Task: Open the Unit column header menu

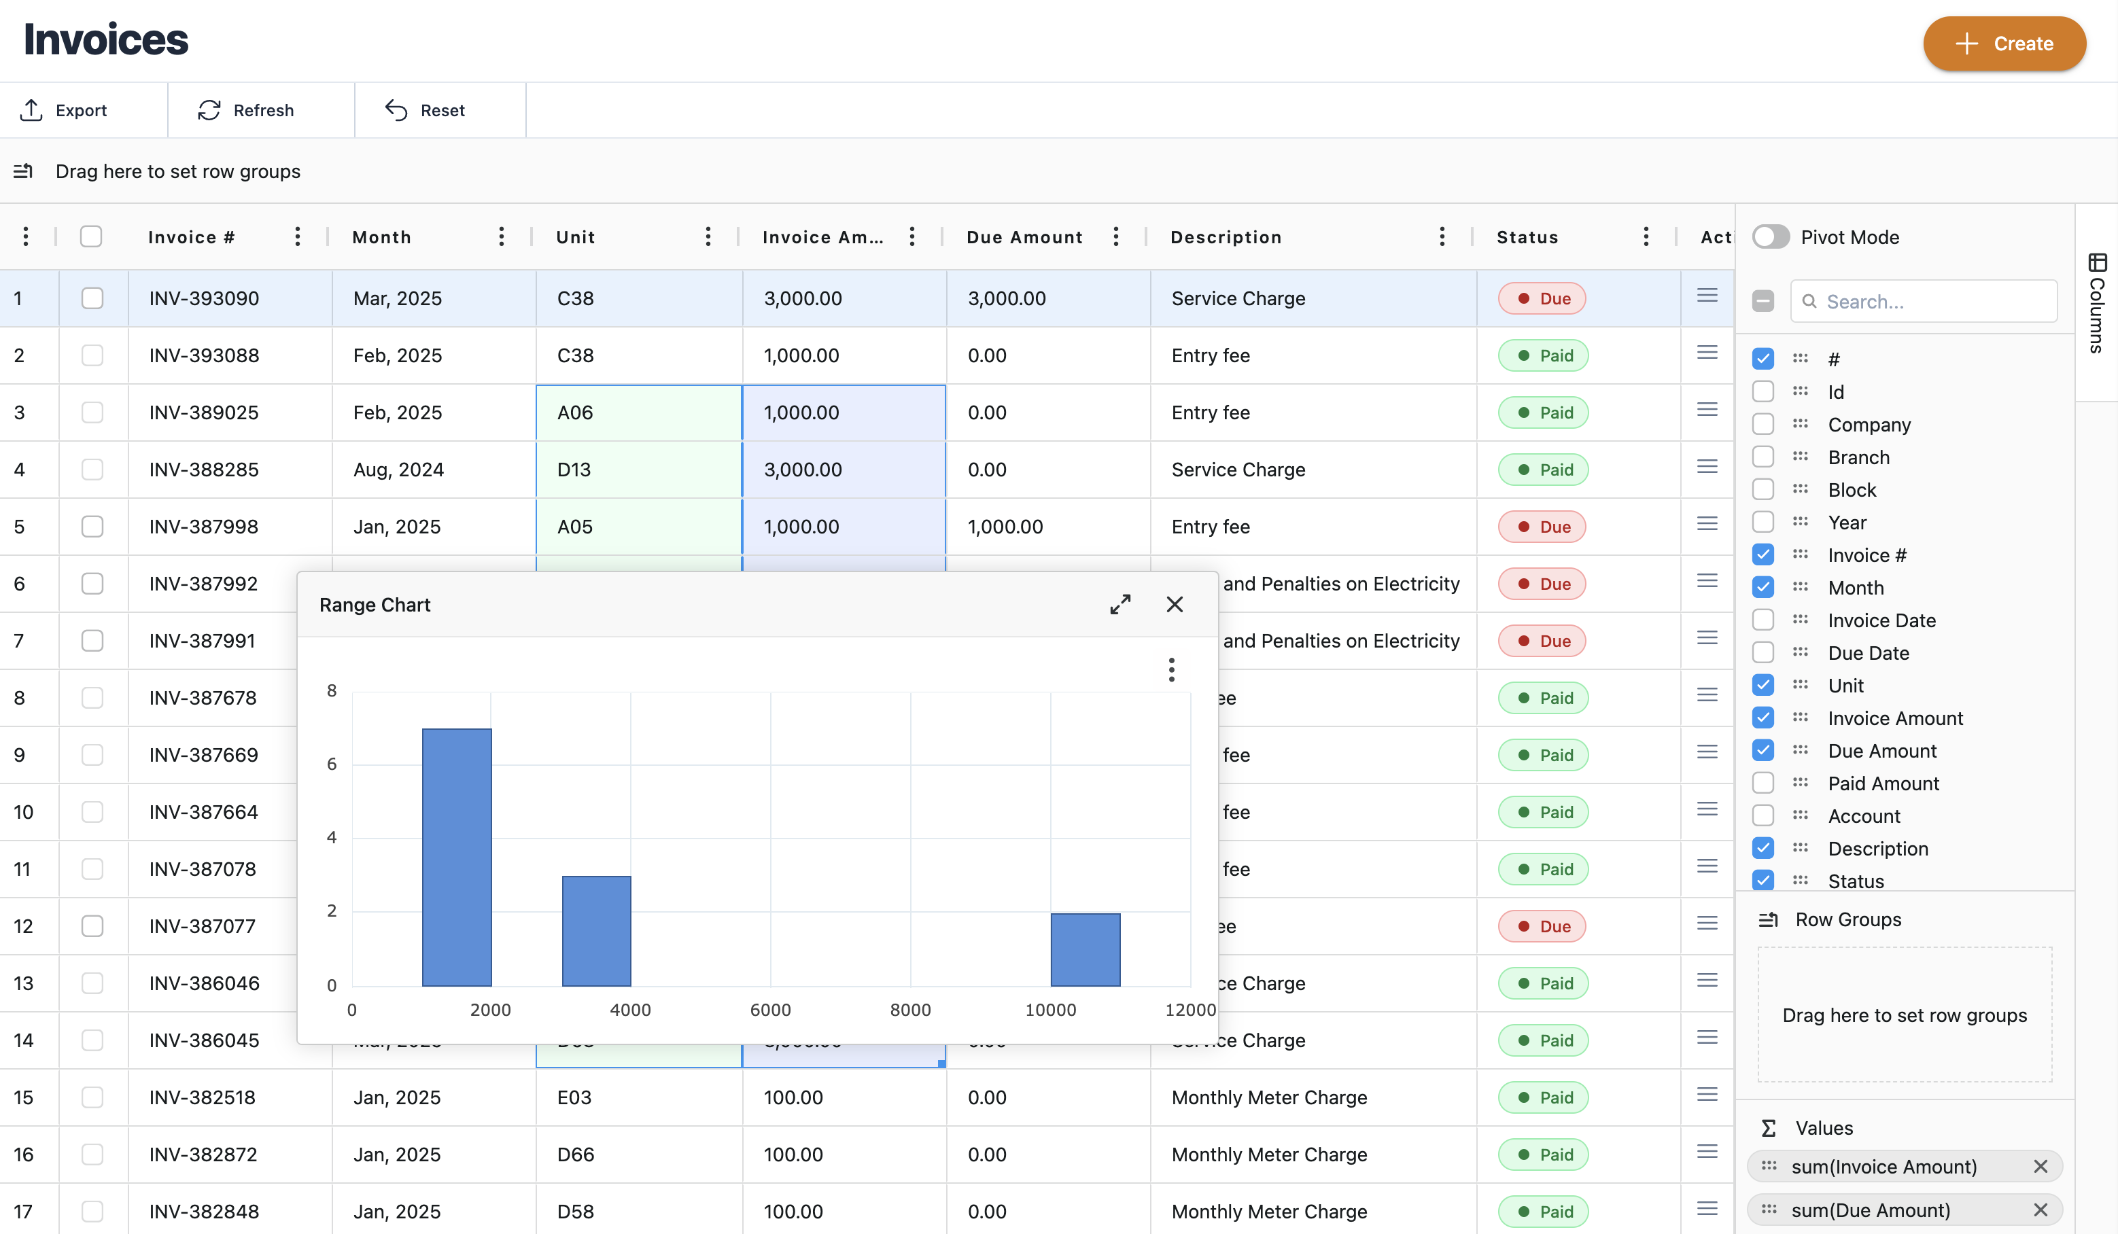Action: [x=708, y=237]
